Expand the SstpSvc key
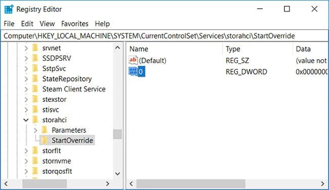329x190 pixels. (x=26, y=68)
